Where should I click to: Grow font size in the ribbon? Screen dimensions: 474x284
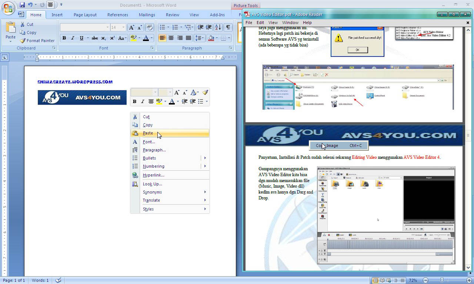pos(132,27)
